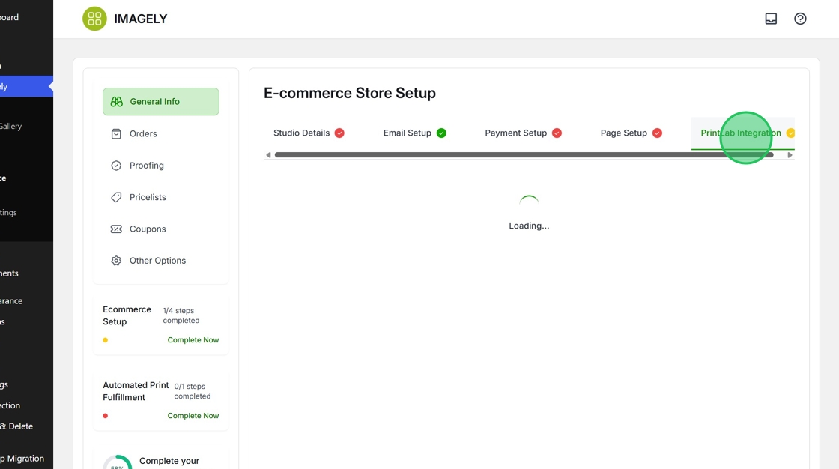Viewport: 839px width, 469px height.
Task: Click the Other Options gear icon
Action: [x=116, y=261]
